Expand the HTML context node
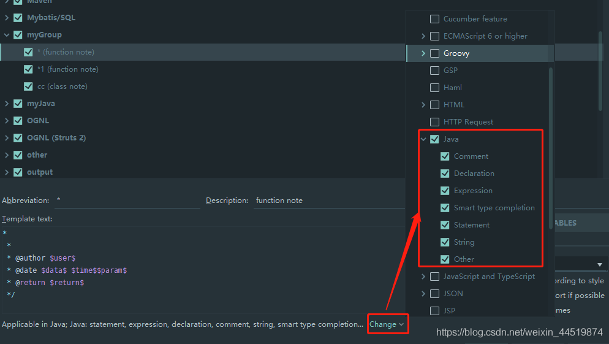 tap(423, 105)
